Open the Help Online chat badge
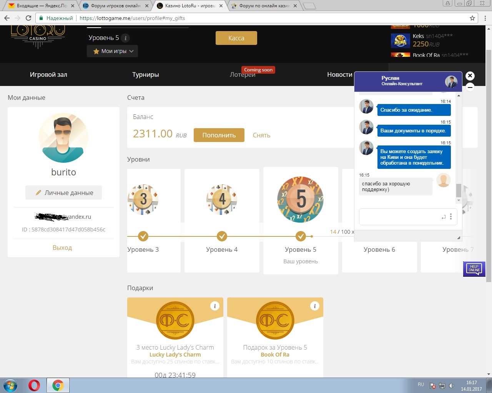The height and width of the screenshot is (393, 492). (474, 269)
